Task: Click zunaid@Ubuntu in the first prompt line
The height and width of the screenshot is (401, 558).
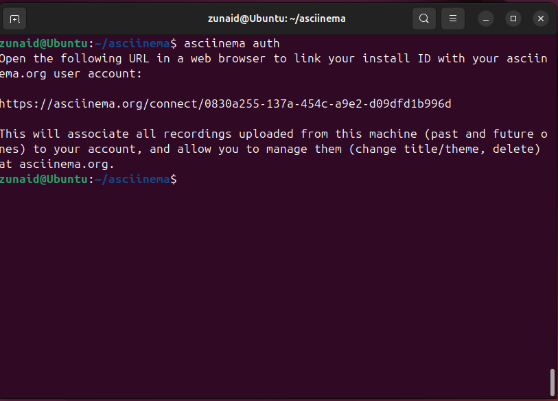Action: click(x=43, y=43)
